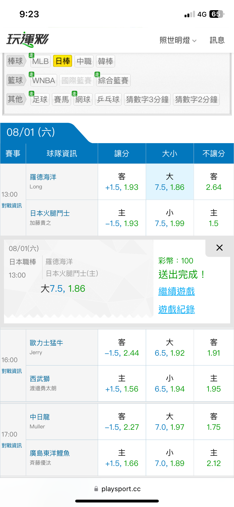Image resolution: width=234 pixels, height=507 pixels.
Task: Select the 足球 sport button
Action: 40,99
